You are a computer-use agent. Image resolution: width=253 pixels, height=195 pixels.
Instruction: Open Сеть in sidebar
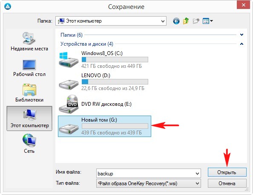coord(29,143)
